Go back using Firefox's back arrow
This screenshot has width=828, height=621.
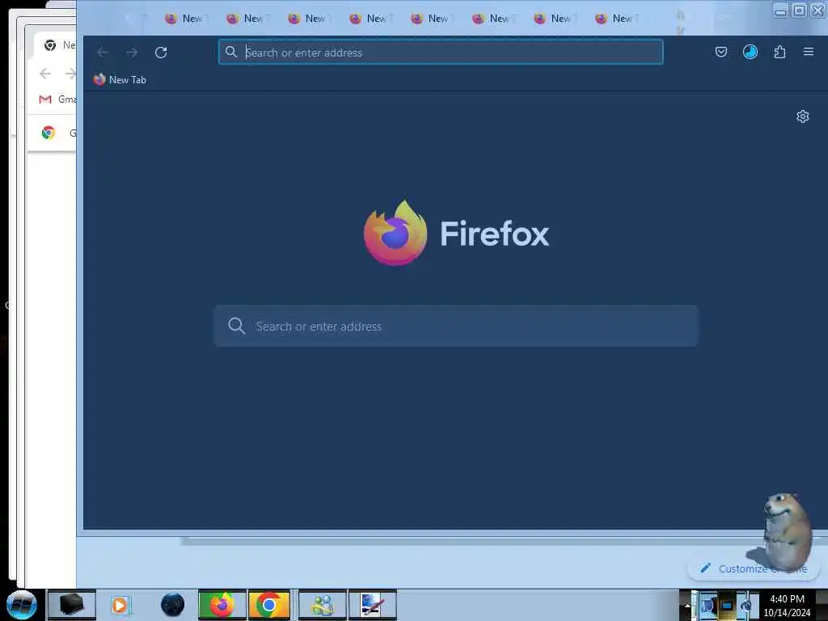coord(103,53)
